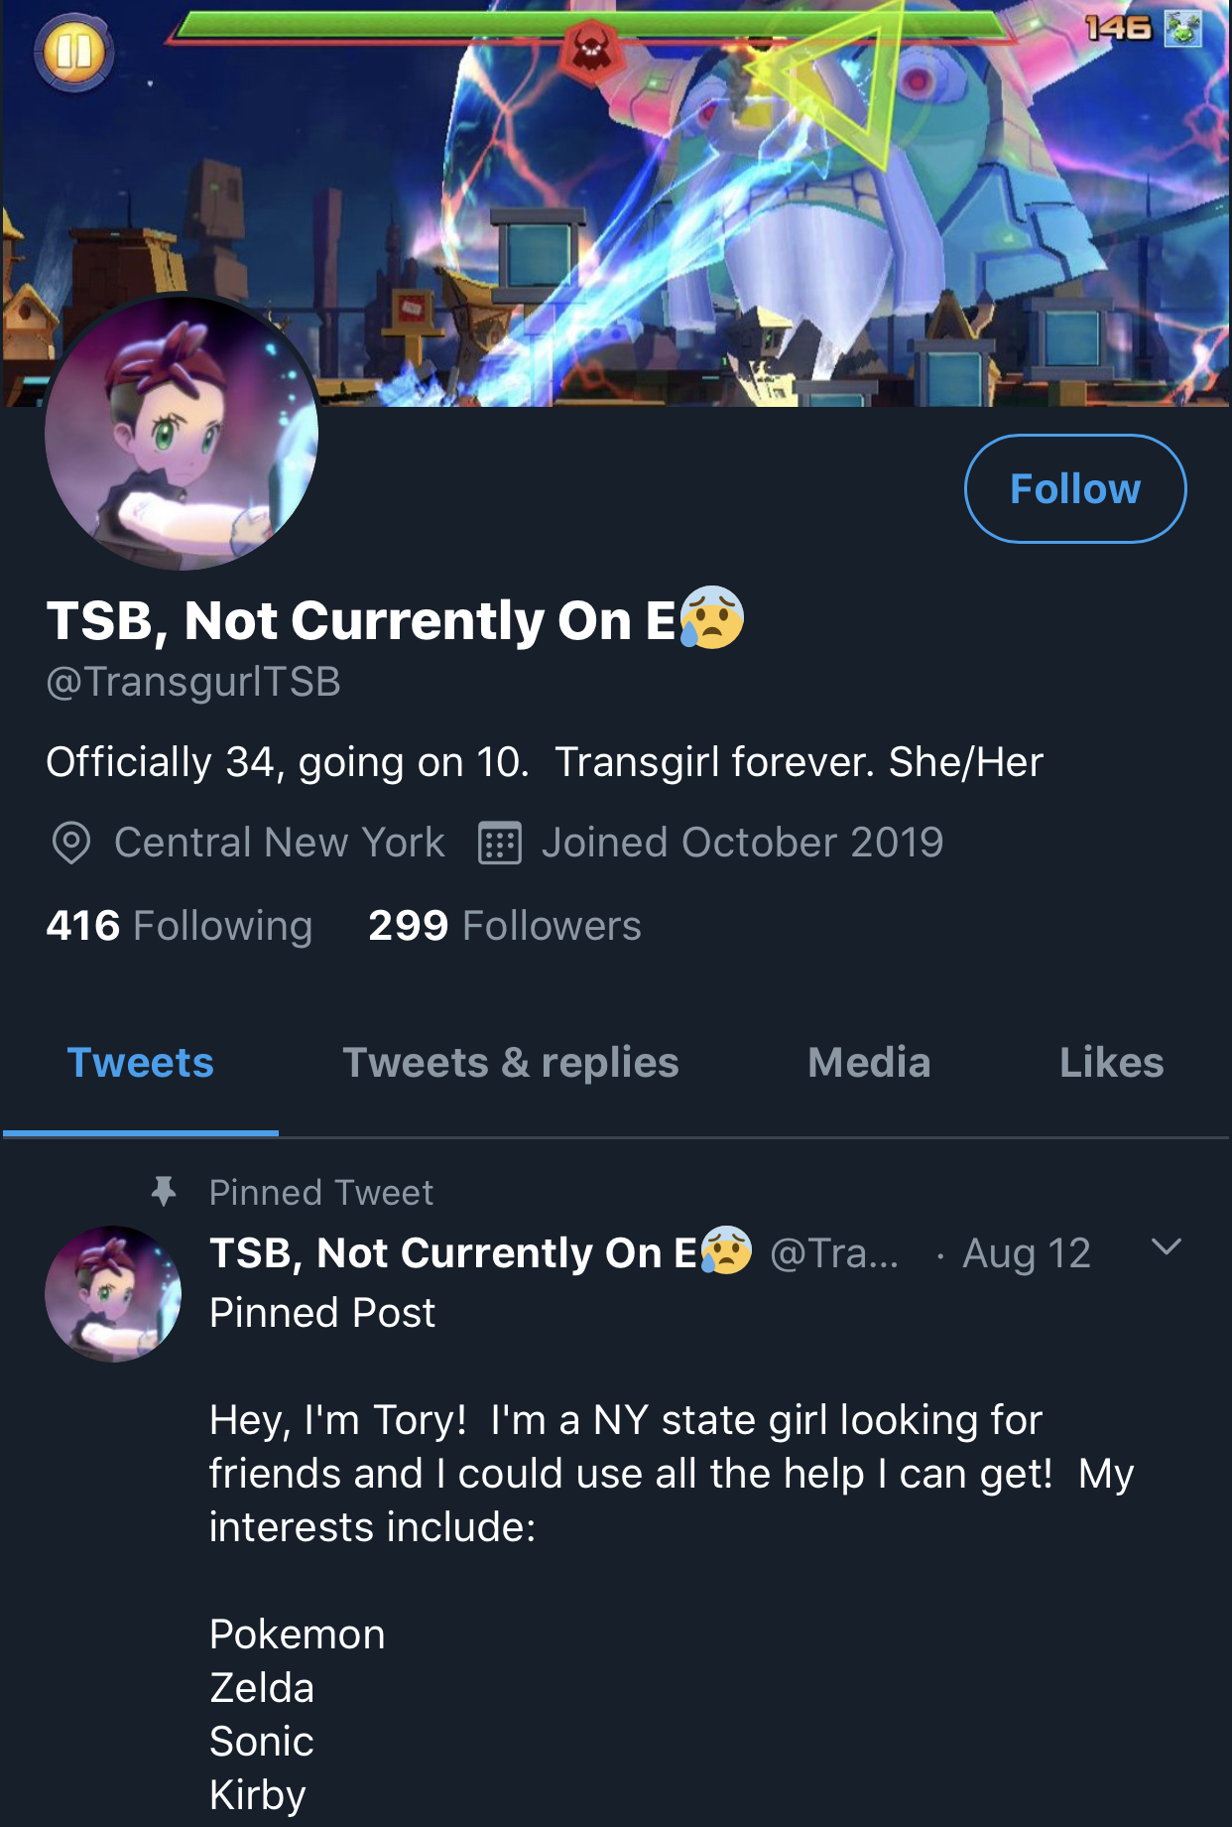Screen dimensions: 1232x1827
Task: Click the Aug 12 tweet timestamp
Action: [x=1027, y=1253]
